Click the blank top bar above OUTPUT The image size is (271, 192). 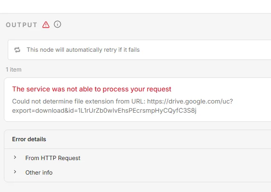[x=135, y=7]
